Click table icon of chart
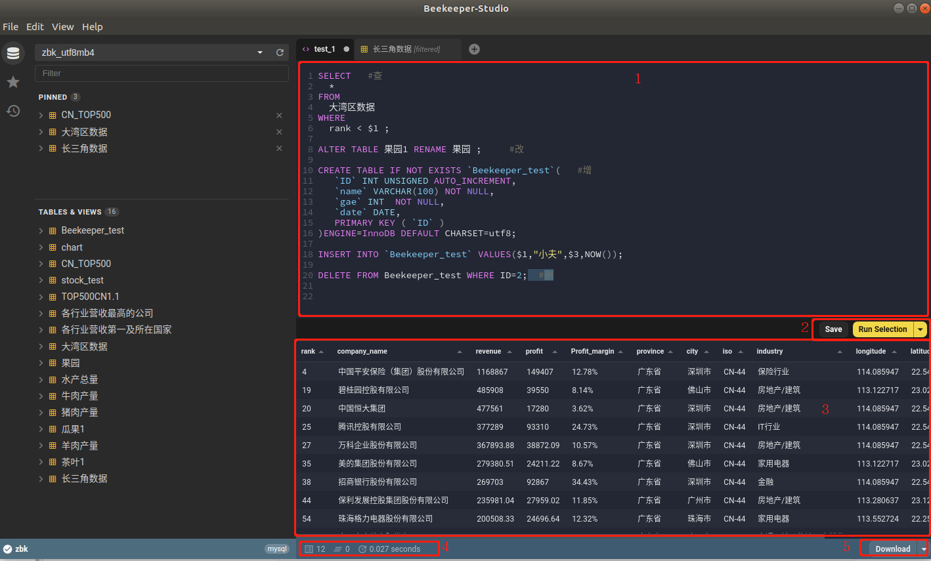Viewport: 931px width, 561px height. (x=53, y=247)
